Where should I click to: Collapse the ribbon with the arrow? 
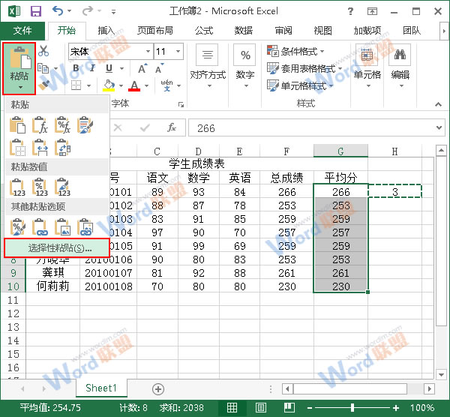pos(438,104)
